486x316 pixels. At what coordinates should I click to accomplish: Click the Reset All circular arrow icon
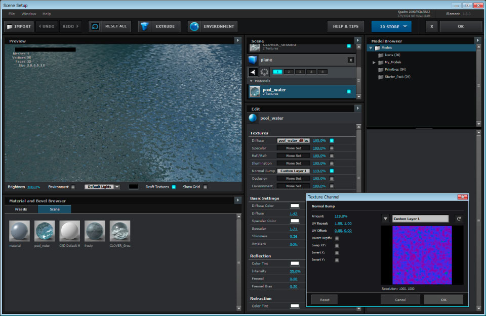(95, 26)
